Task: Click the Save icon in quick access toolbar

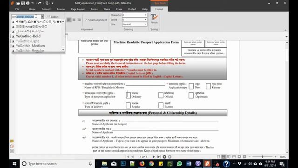Action: (x=23, y=3)
